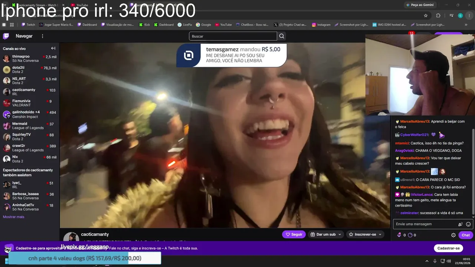Open crawl2r channel avatar
This screenshot has width=475, height=267.
pyautogui.click(x=6, y=148)
